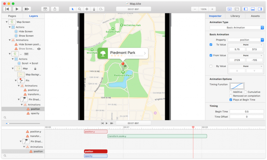Select the pen tool
This screenshot has height=160, width=267.
coord(94,9)
